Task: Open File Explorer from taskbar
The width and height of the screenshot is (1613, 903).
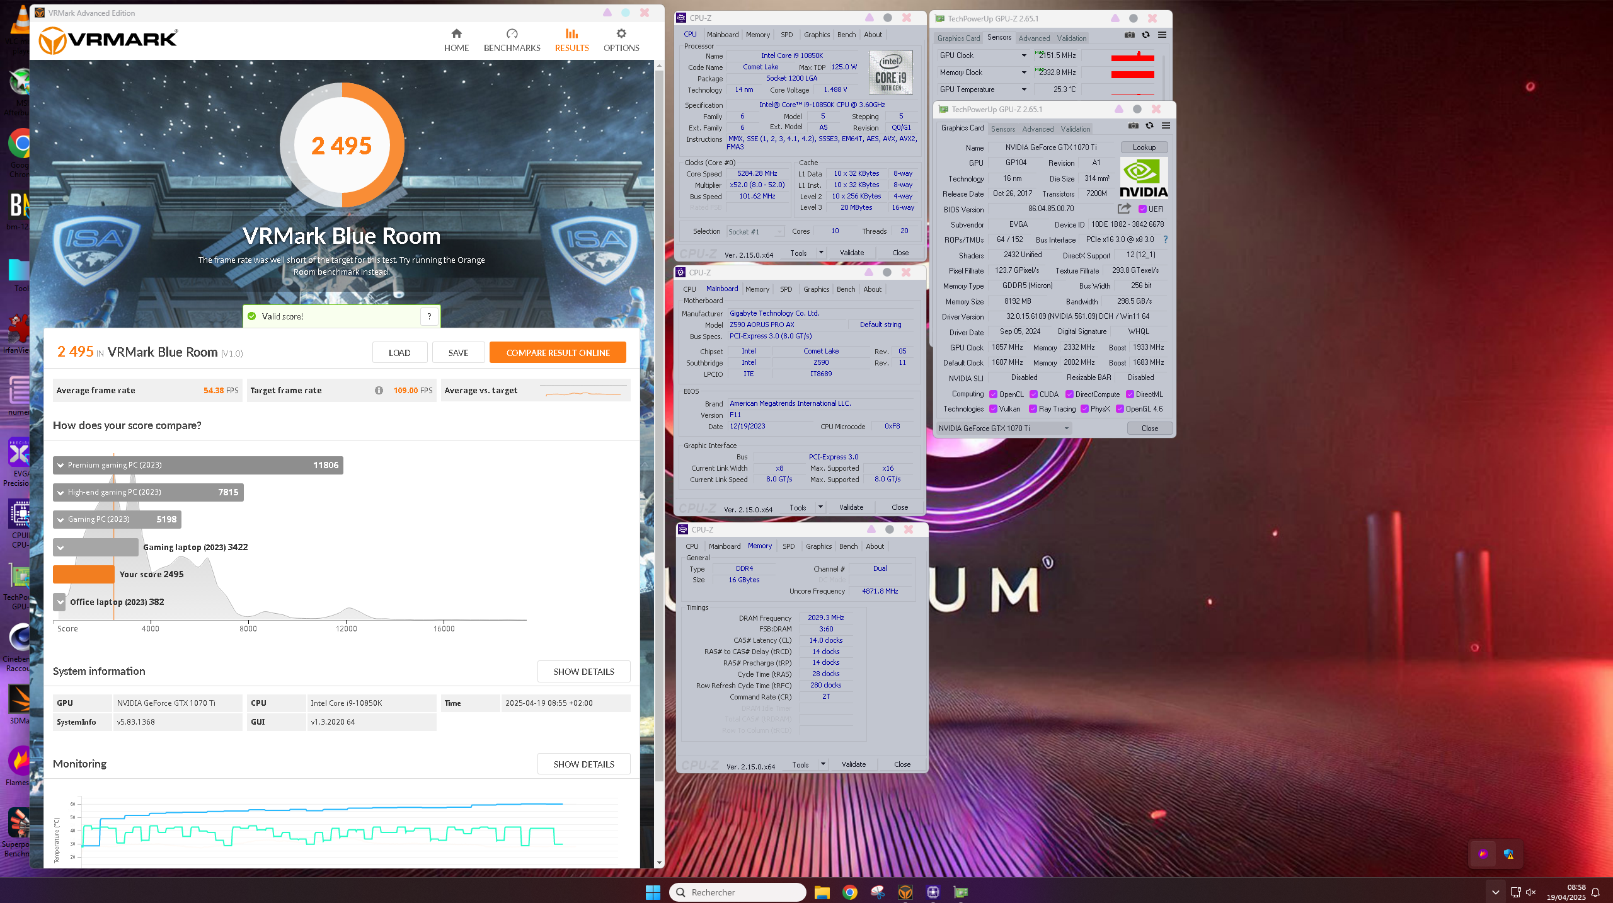Action: pyautogui.click(x=822, y=892)
